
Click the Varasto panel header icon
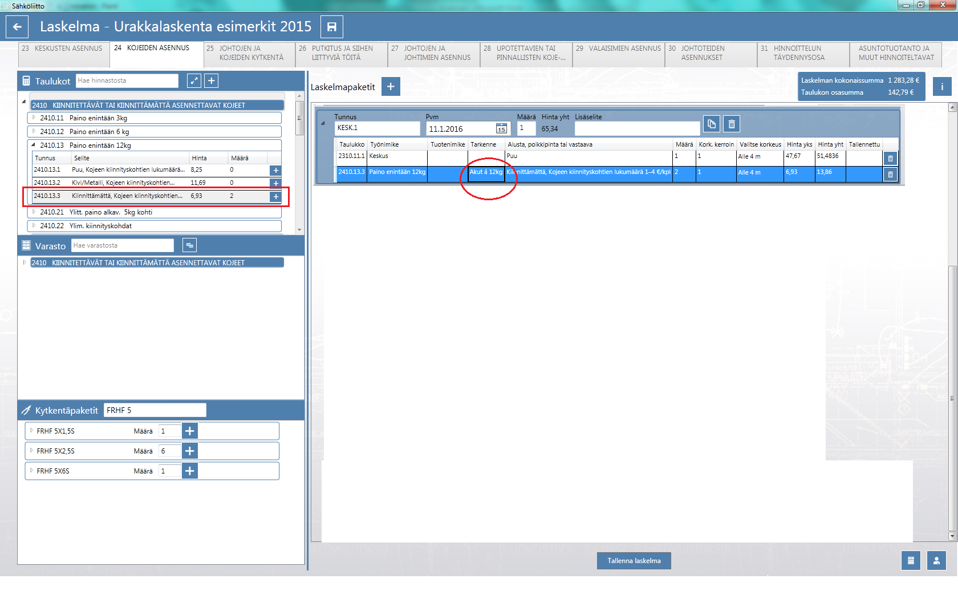[x=26, y=246]
